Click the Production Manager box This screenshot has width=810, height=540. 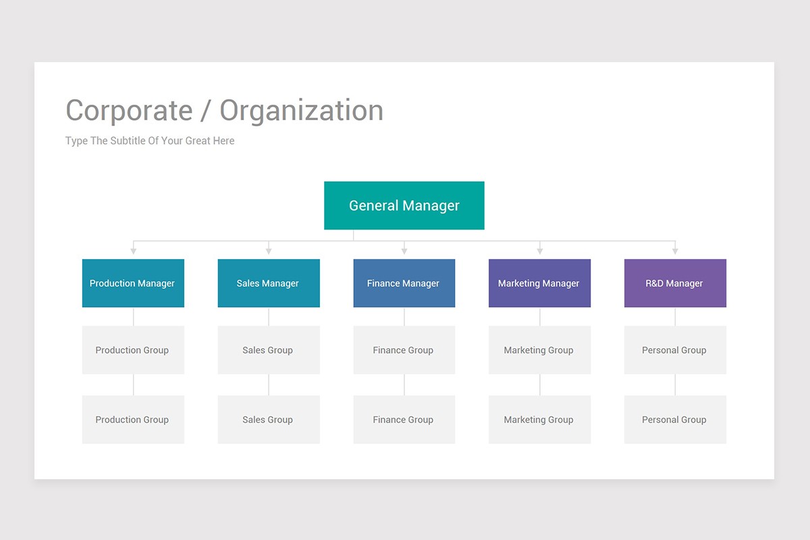[x=133, y=283]
